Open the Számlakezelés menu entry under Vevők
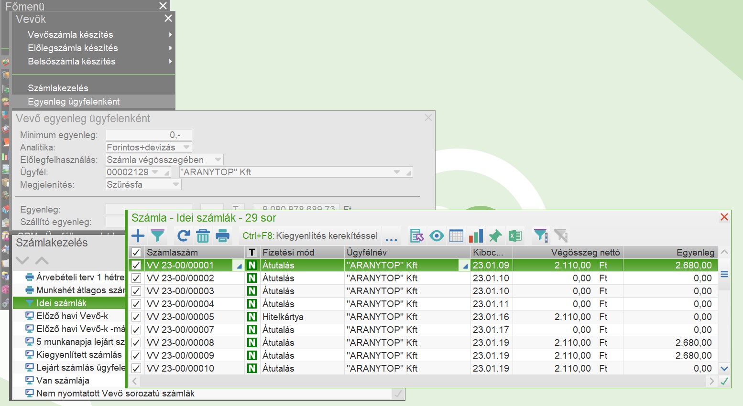743x406 pixels. click(58, 88)
